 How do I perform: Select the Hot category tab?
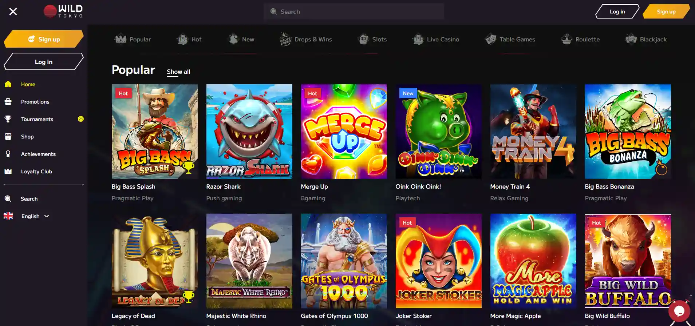pyautogui.click(x=189, y=39)
